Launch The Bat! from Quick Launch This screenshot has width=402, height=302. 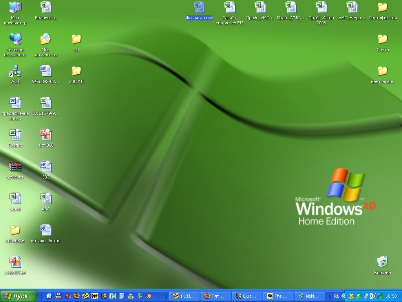point(95,296)
